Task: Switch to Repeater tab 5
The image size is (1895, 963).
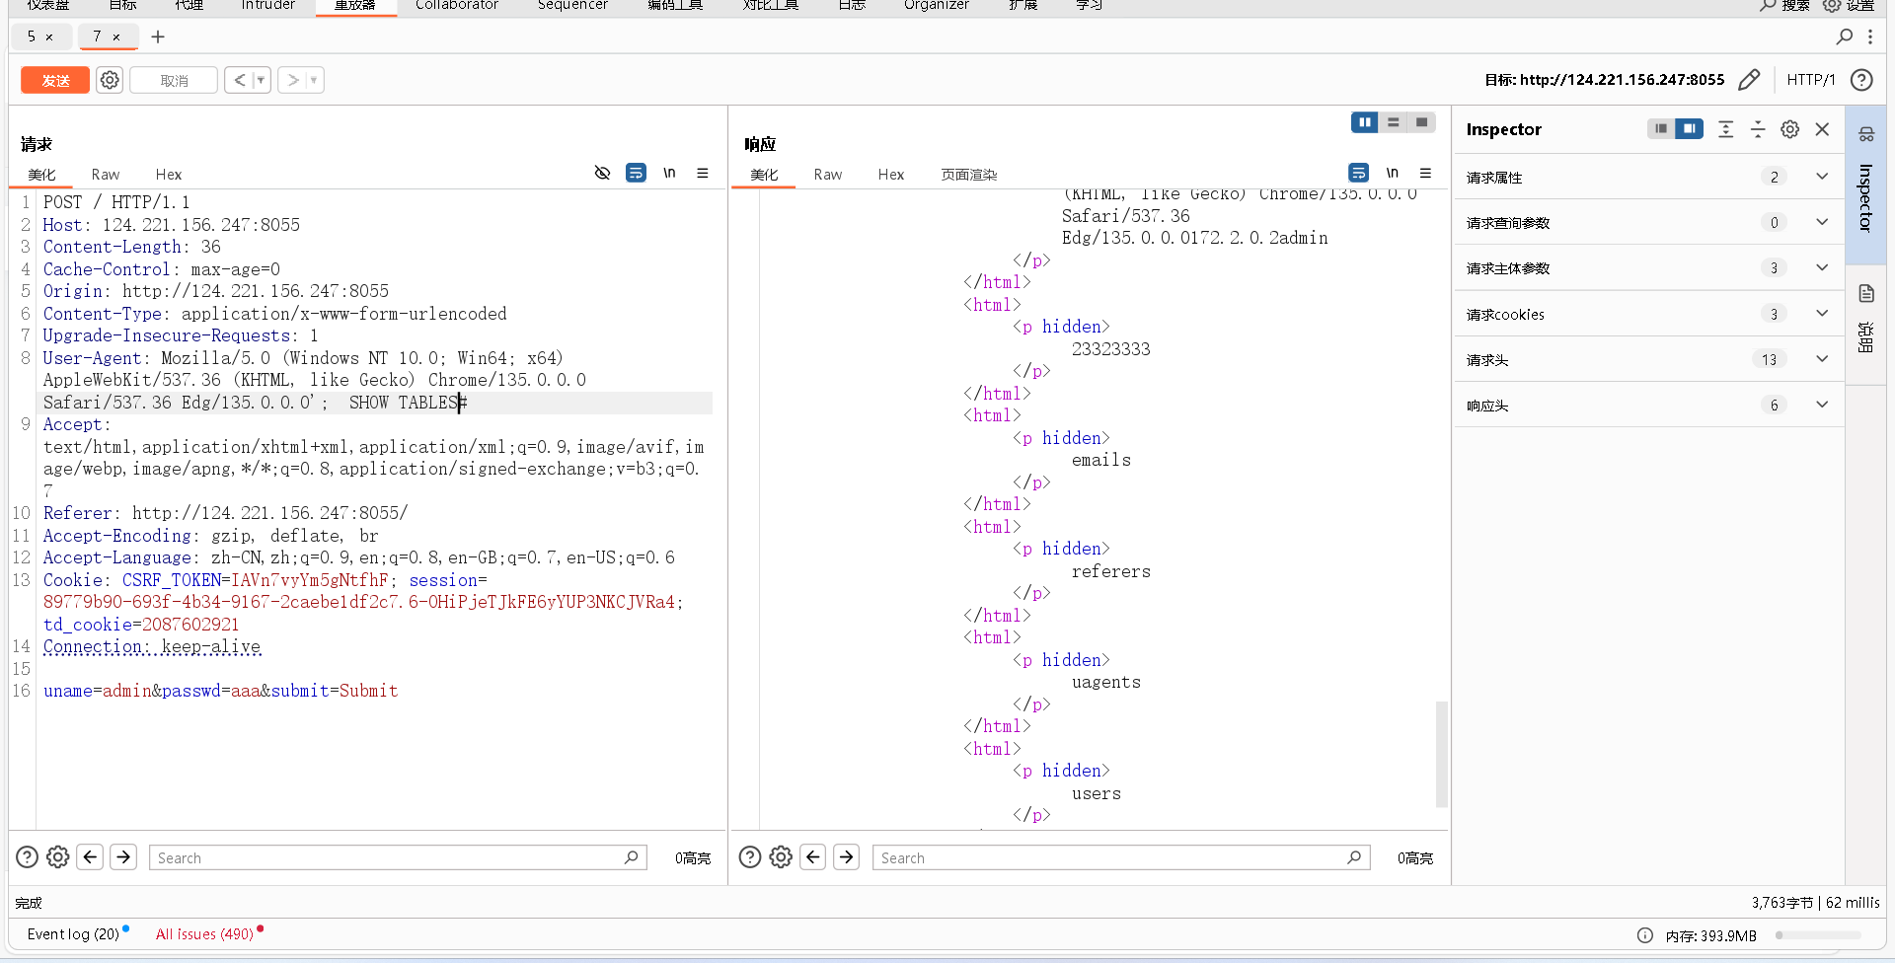Action: tap(34, 37)
